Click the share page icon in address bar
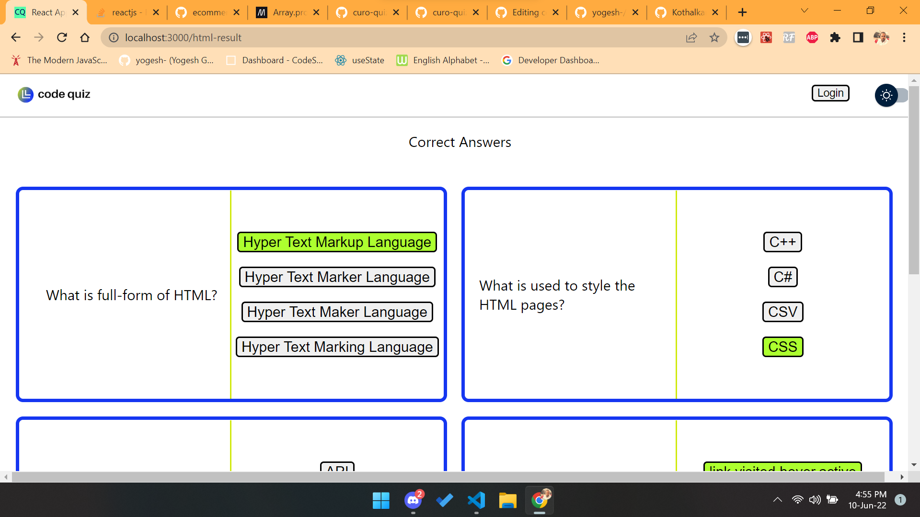This screenshot has width=920, height=517. (x=691, y=38)
